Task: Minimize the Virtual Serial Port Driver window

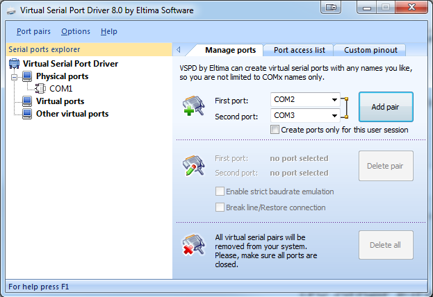Action: pyautogui.click(x=367, y=7)
